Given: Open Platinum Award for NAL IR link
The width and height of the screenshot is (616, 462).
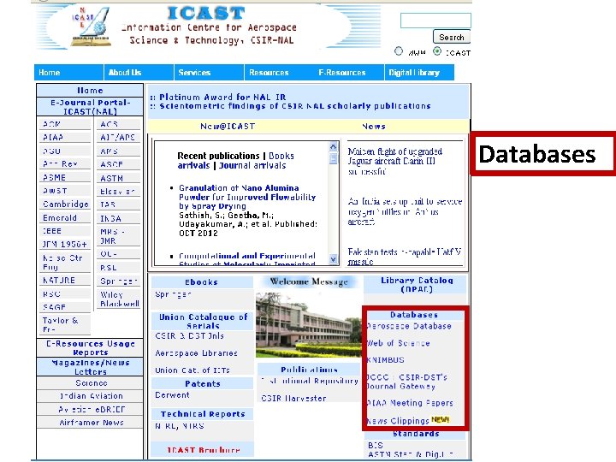Looking at the screenshot, I should 222,97.
